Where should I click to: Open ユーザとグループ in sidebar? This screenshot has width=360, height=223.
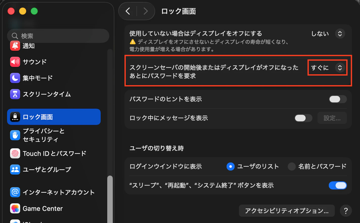[x=54, y=170]
